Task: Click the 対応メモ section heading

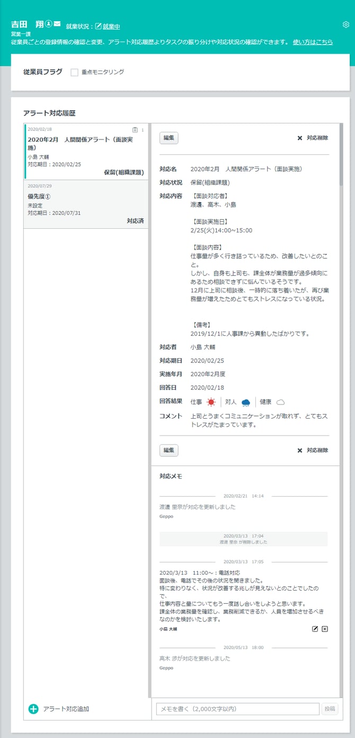Action: [x=171, y=476]
